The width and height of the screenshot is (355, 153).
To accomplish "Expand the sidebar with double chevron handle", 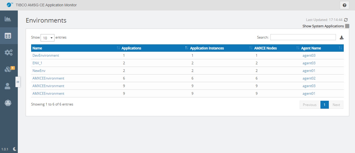I will coord(18,82).
